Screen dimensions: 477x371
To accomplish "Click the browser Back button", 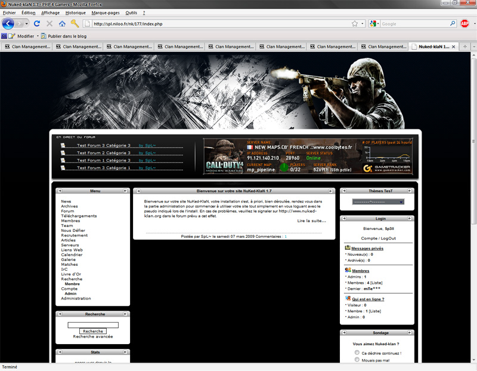I will [8, 24].
